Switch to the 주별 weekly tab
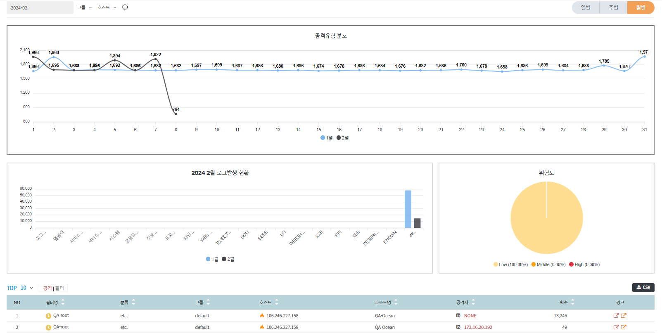Viewport: 662px width, 333px height. coord(613,7)
